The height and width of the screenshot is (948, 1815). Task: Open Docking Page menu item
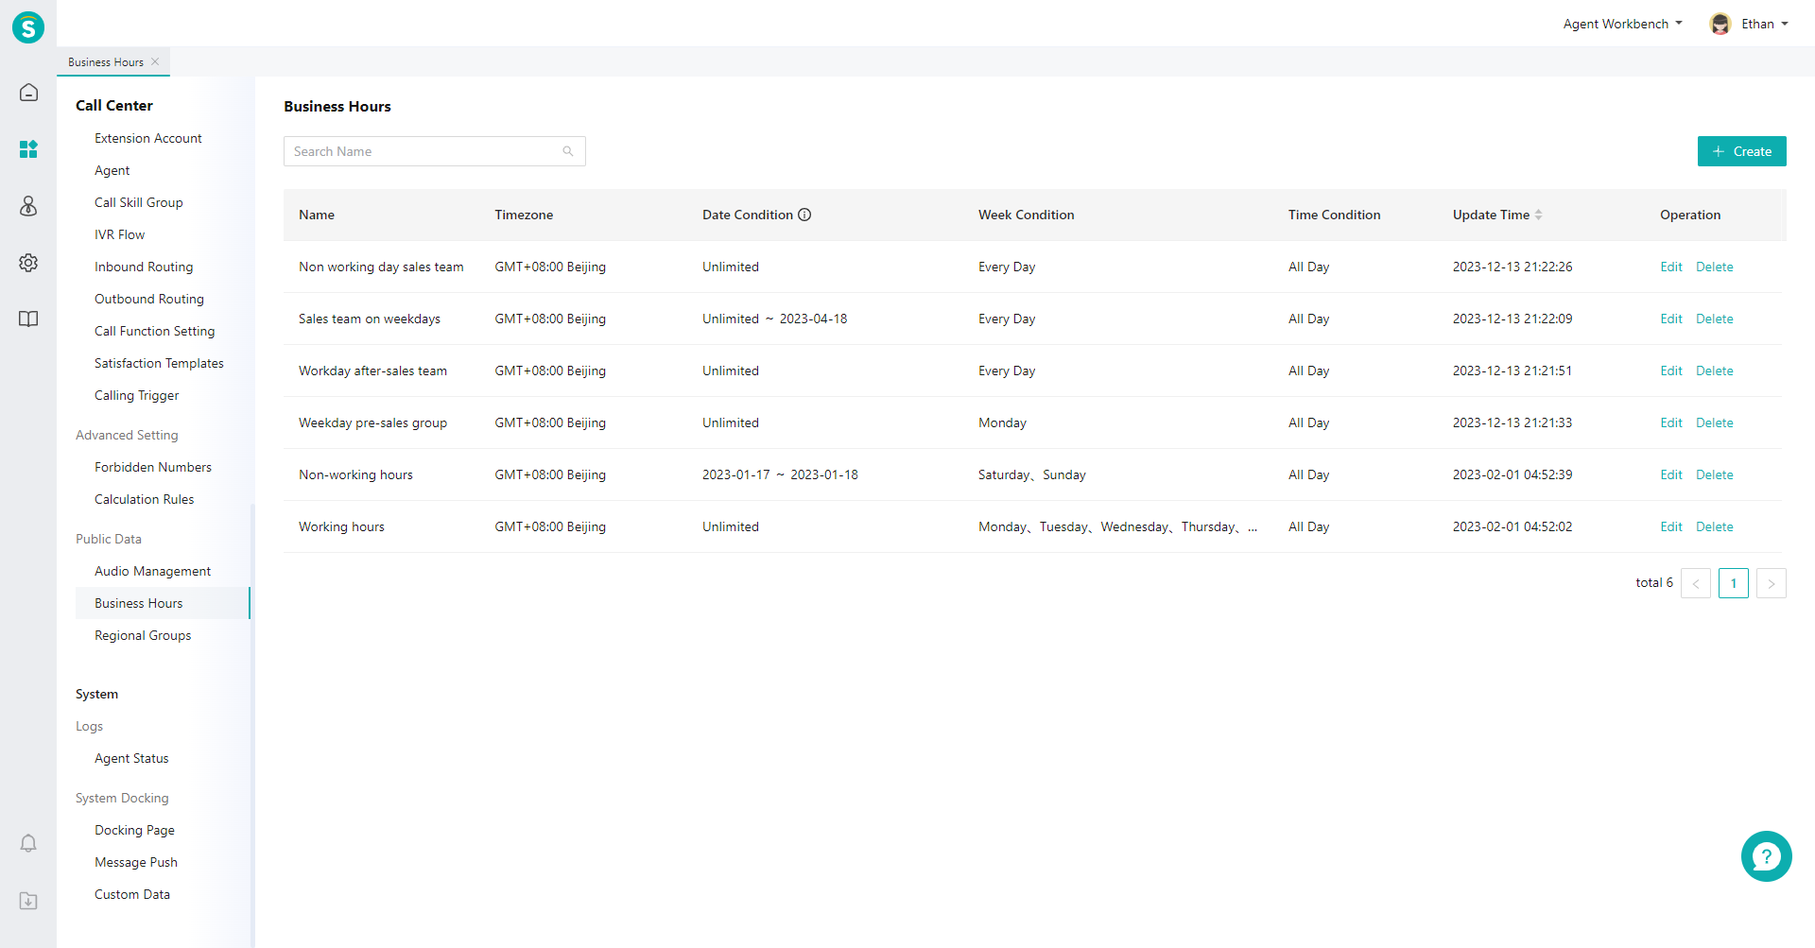tap(134, 830)
